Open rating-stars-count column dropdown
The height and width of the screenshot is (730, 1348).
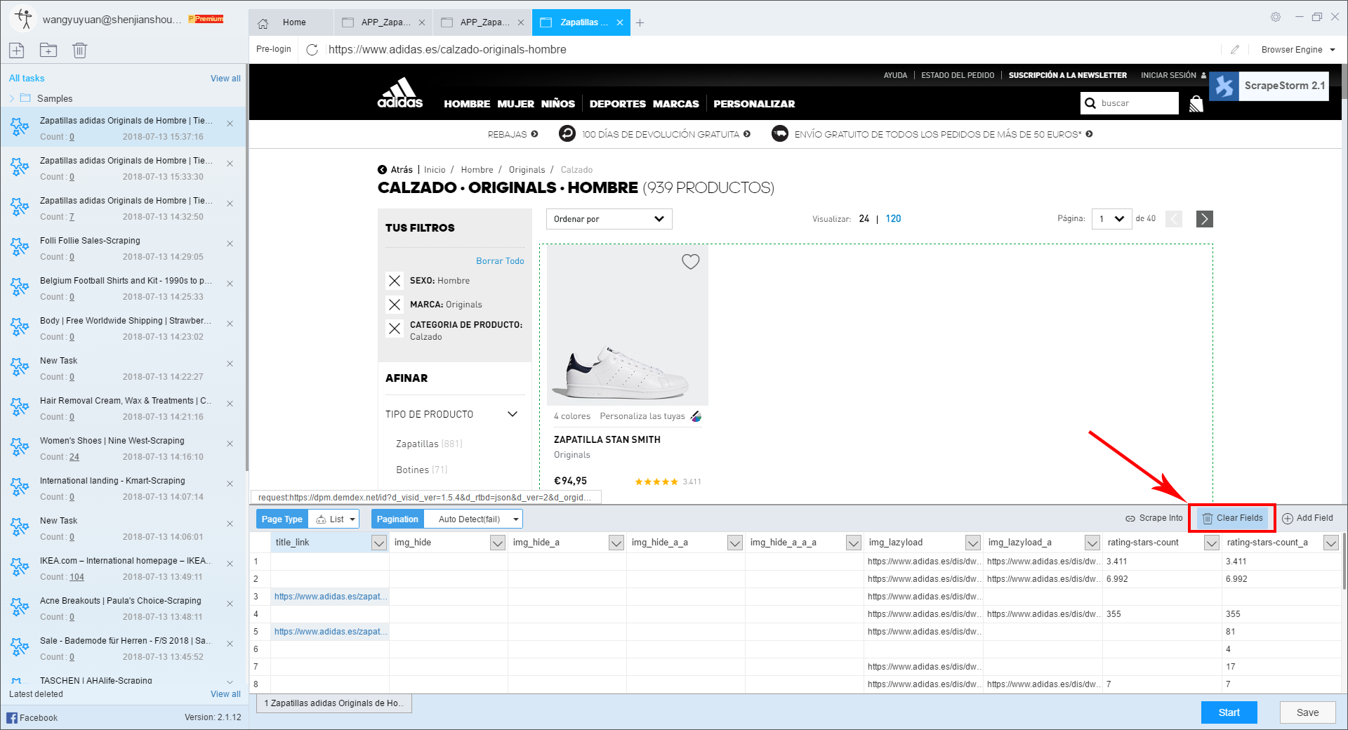click(x=1212, y=543)
